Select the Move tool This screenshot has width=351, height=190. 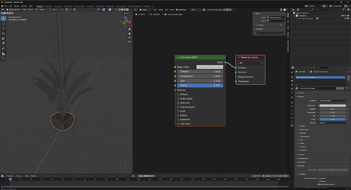(x=4, y=28)
